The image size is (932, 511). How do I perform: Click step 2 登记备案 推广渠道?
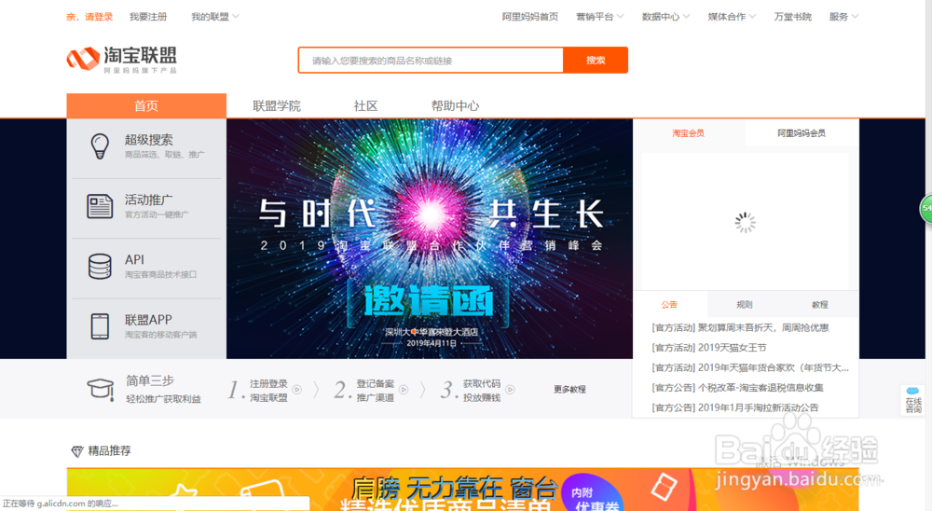click(372, 390)
